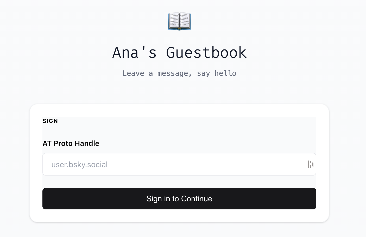Screen dimensions: 366x237
Task: Click the open book emoji icon
Action: 179,21
